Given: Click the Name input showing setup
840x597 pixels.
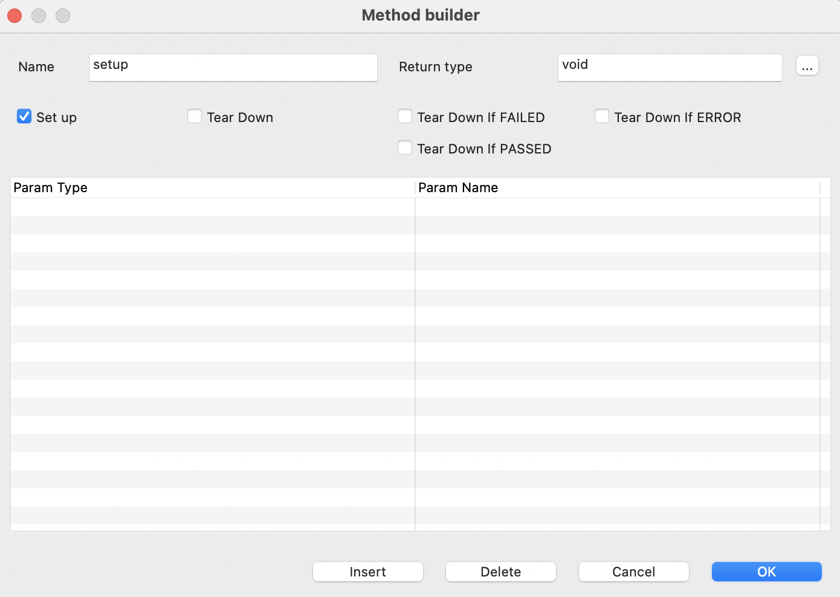Looking at the screenshot, I should pyautogui.click(x=233, y=67).
